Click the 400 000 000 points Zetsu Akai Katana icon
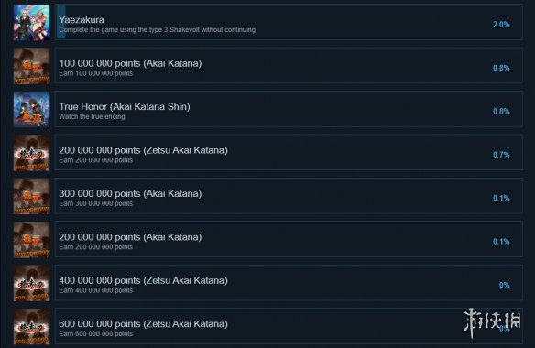This screenshot has height=348, width=535. coord(31,283)
